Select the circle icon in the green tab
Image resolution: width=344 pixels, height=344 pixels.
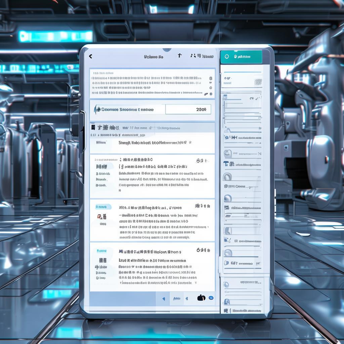pyautogui.click(x=227, y=56)
